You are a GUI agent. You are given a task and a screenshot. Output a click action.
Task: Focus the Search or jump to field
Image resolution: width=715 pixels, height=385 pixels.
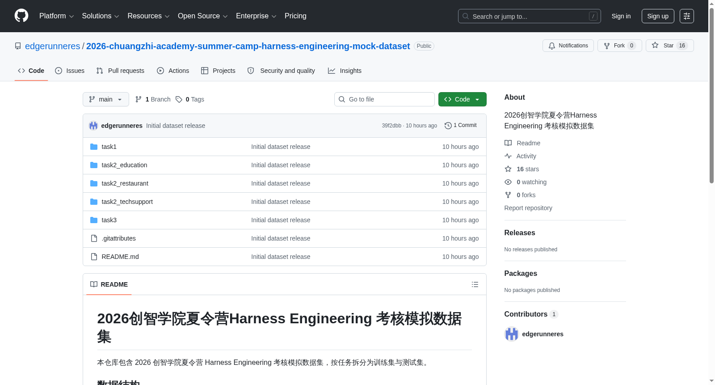530,16
